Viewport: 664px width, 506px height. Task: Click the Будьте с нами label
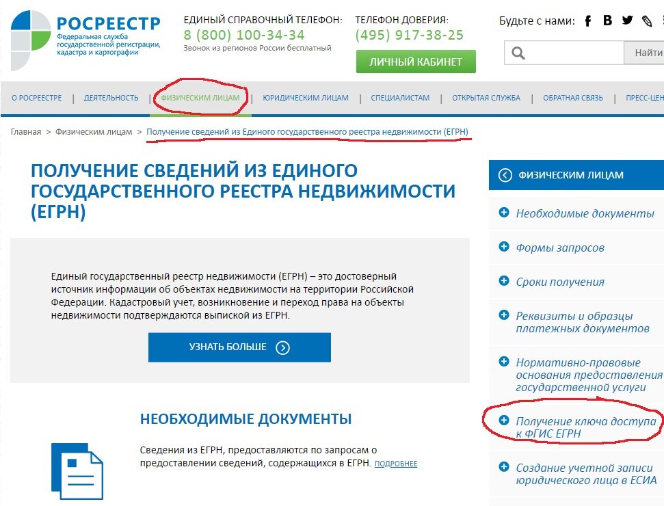click(537, 21)
